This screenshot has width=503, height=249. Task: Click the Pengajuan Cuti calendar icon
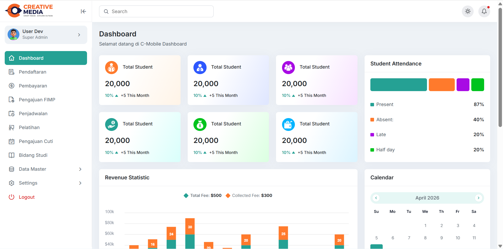point(12,141)
